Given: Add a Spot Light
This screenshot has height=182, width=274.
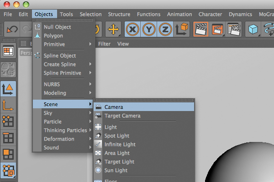Looking at the screenshot, I should click(x=144, y=136).
